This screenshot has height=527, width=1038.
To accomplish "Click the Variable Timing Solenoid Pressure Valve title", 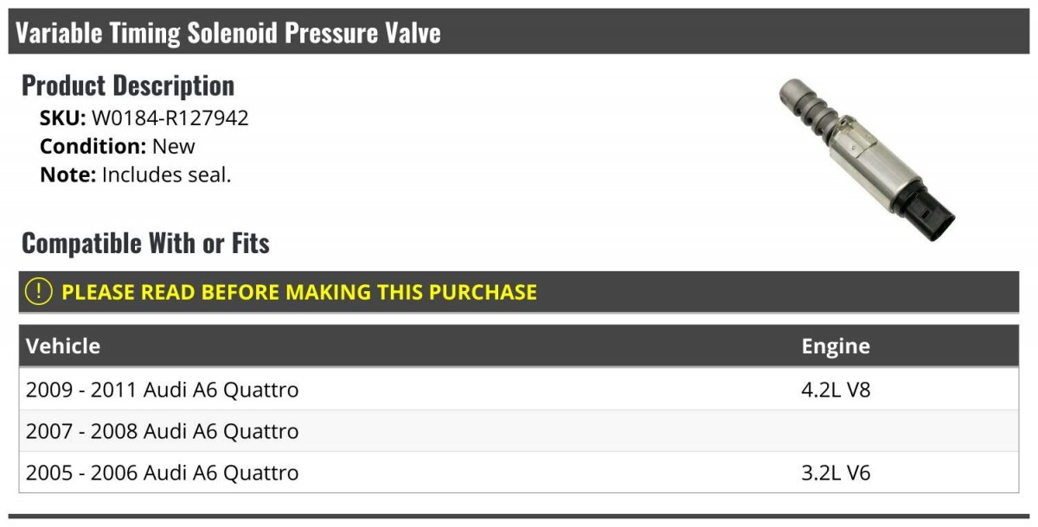I will 228,33.
